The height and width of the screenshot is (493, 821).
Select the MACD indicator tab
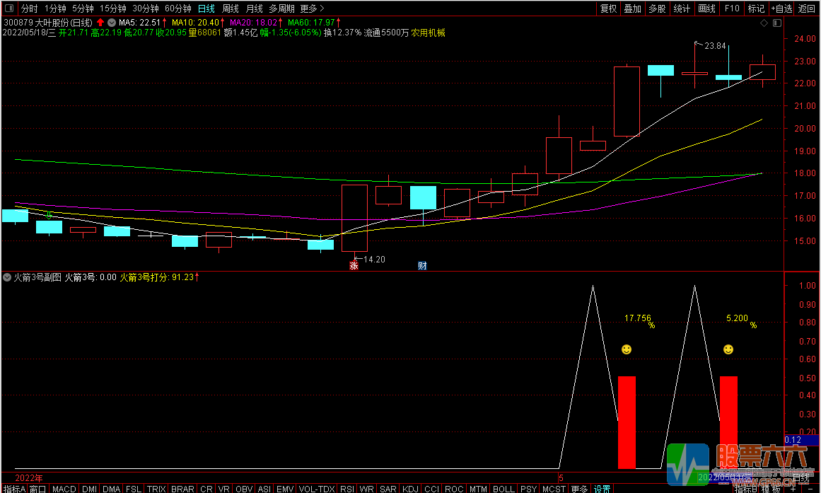(x=64, y=489)
